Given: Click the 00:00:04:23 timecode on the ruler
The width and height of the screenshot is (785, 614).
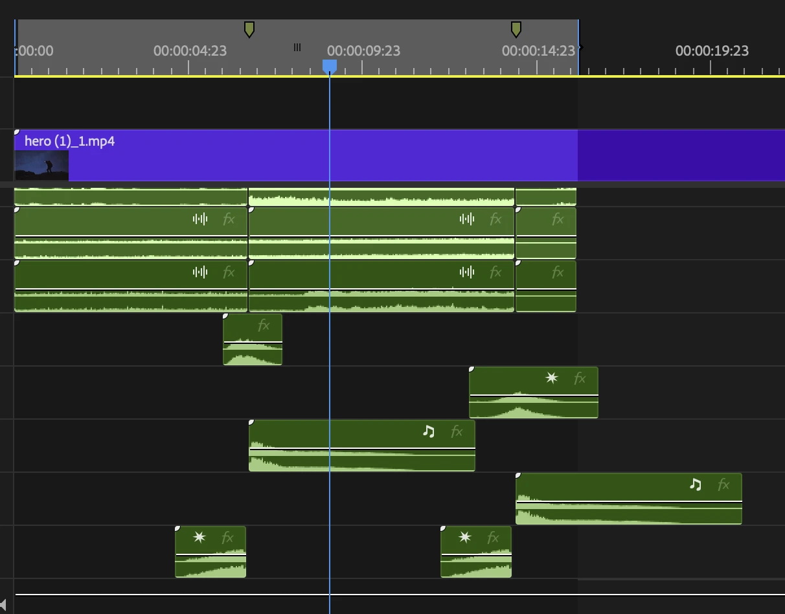Looking at the screenshot, I should [190, 51].
